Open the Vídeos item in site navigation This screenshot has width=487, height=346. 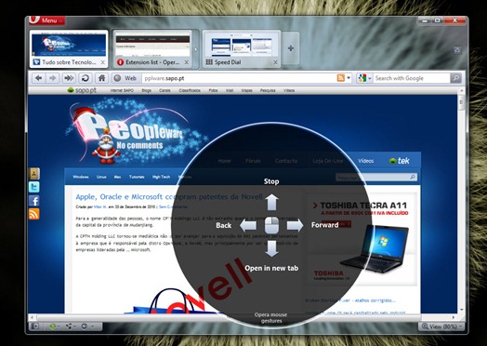(366, 161)
